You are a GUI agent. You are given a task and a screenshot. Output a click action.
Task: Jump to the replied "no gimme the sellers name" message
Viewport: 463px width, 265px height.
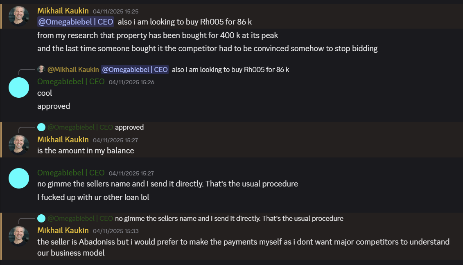pos(229,218)
